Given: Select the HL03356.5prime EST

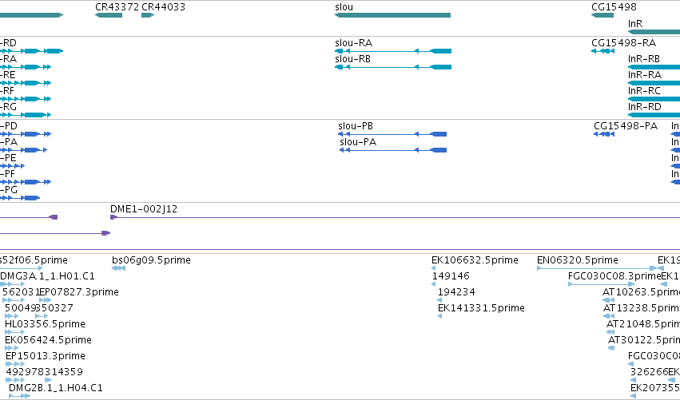Looking at the screenshot, I should (14, 332).
